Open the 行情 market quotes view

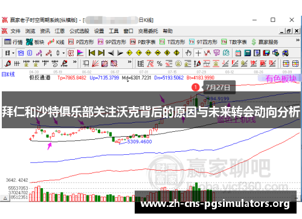13,42
